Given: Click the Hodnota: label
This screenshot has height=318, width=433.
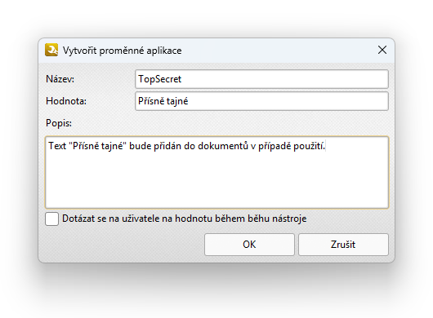Looking at the screenshot, I should (x=66, y=101).
